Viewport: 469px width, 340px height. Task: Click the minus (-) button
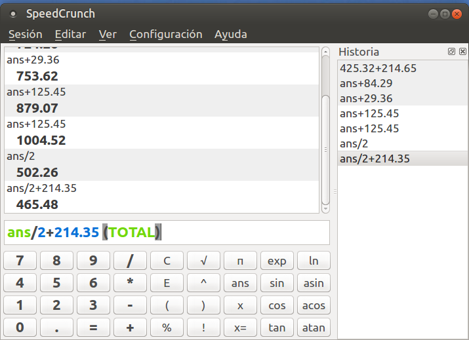pyautogui.click(x=130, y=305)
